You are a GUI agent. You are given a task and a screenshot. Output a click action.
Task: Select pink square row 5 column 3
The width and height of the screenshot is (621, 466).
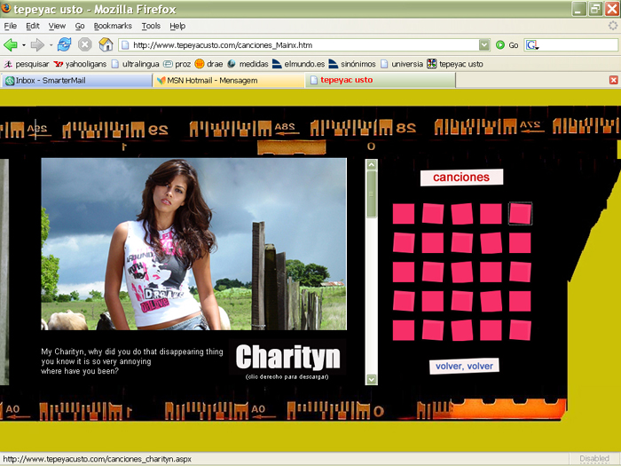(462, 330)
